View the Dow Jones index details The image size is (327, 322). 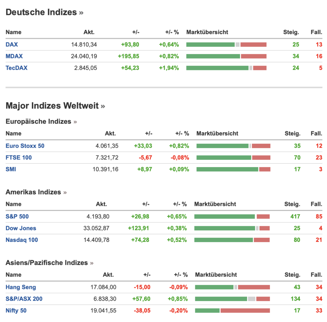point(21,228)
